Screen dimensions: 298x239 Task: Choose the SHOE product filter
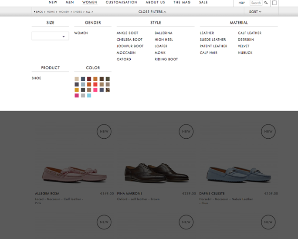pyautogui.click(x=36, y=78)
